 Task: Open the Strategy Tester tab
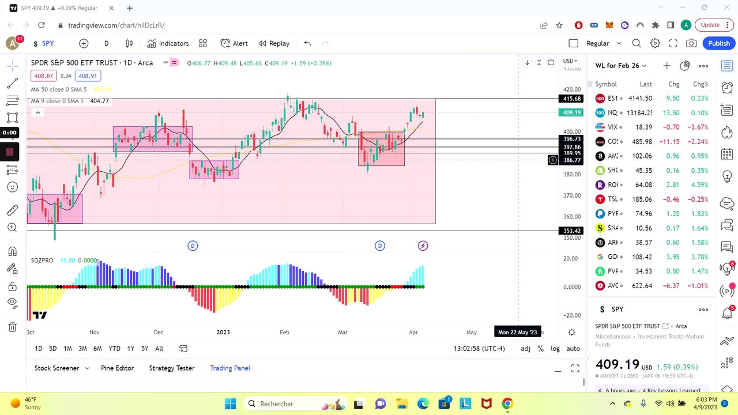172,368
